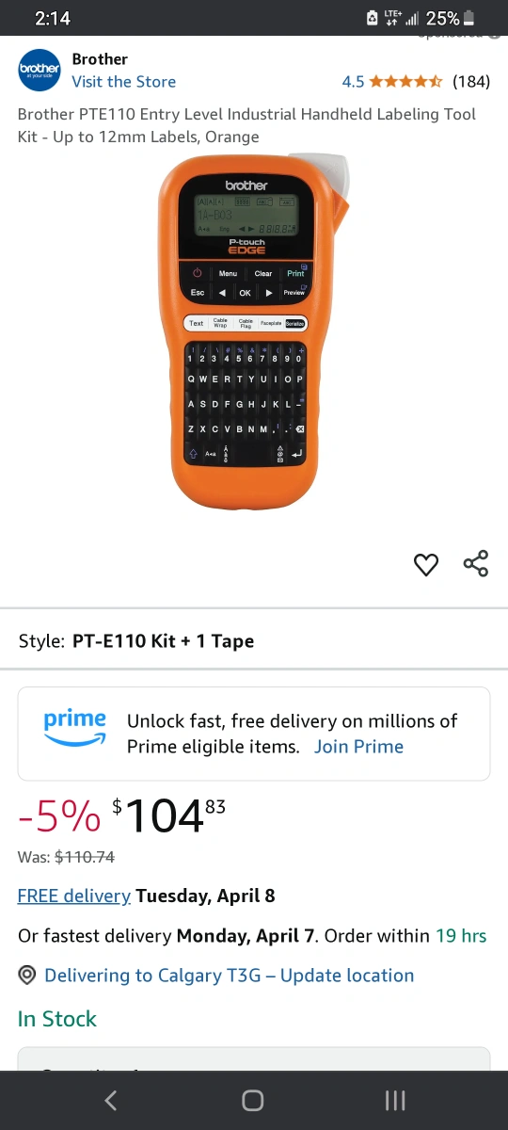
Task: Add item to wishlist with heart icon
Action: pos(426,565)
